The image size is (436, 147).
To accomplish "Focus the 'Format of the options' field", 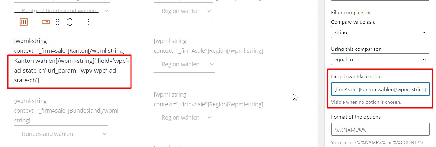I will point(380,129).
